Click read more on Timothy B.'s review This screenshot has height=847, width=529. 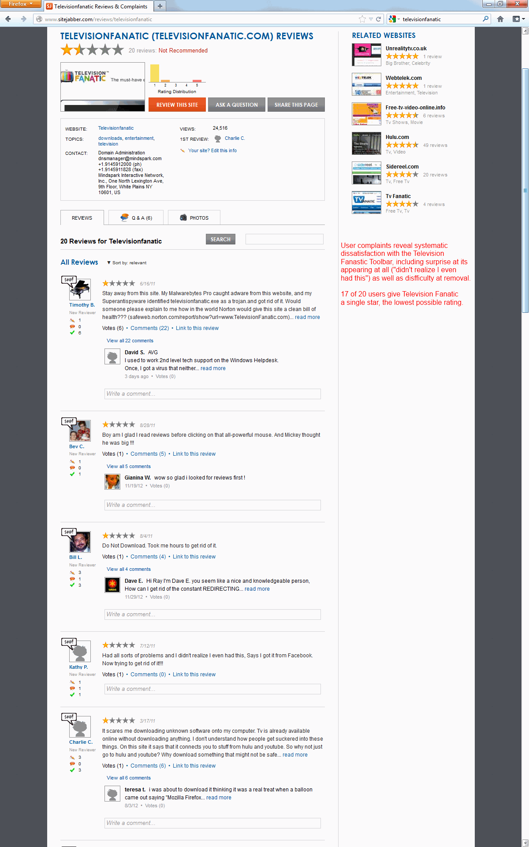pyautogui.click(x=307, y=317)
